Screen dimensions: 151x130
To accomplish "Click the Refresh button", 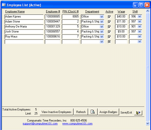I will tap(81, 112).
